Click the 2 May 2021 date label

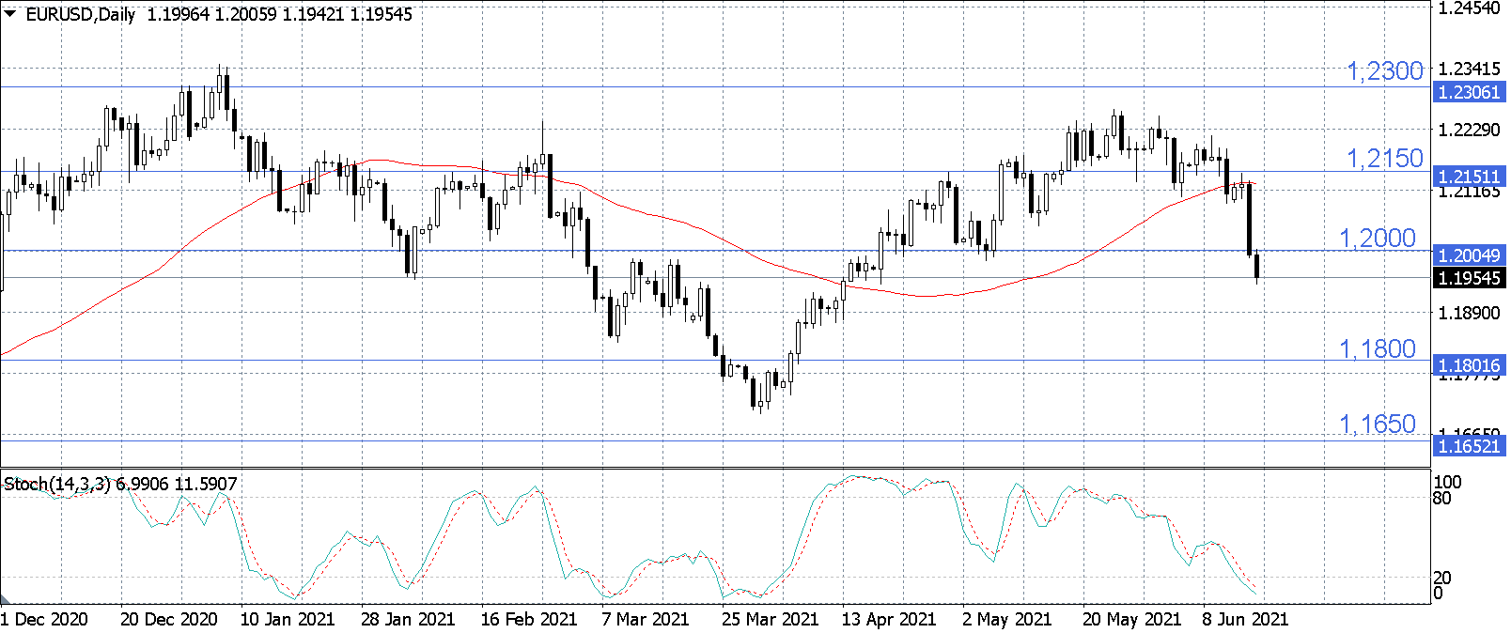point(1006,619)
